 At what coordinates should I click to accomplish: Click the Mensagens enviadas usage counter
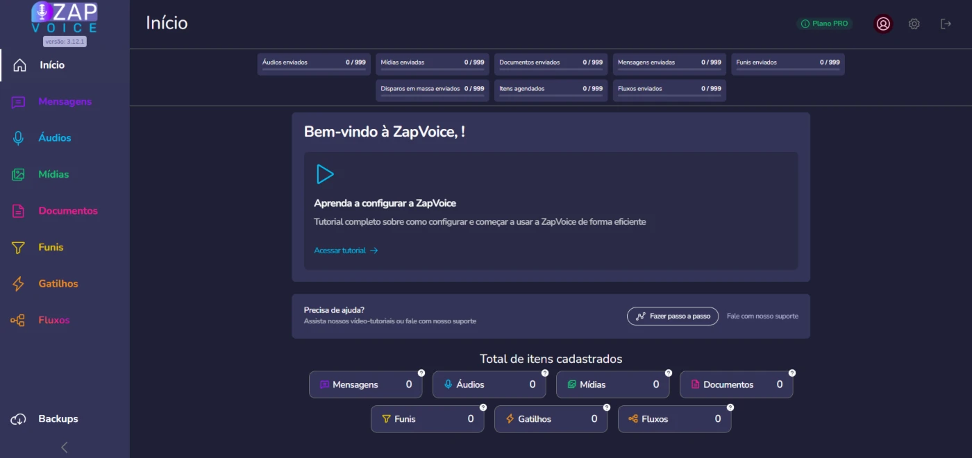669,65
